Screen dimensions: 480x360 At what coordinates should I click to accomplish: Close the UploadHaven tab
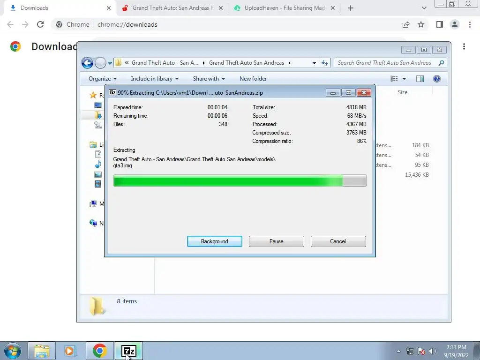333,8
